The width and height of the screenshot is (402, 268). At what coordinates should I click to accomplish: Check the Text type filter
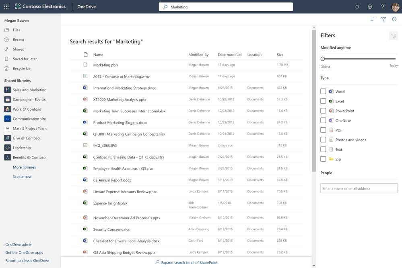[323, 149]
